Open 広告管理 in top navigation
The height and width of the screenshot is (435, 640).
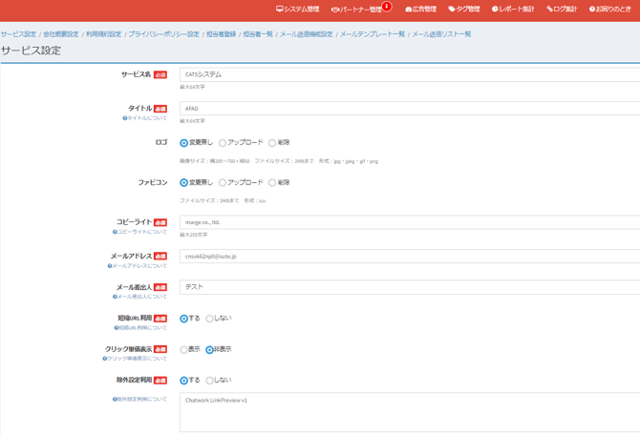click(x=420, y=10)
